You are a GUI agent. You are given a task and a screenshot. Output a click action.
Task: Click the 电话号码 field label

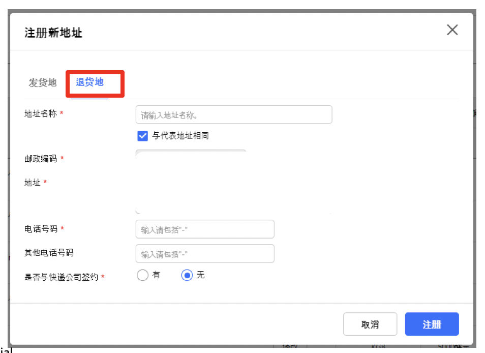(39, 229)
